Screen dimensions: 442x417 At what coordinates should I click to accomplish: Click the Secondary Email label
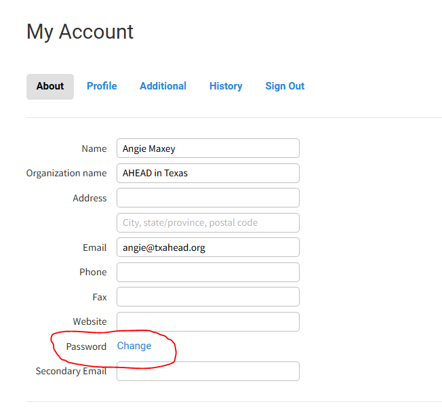pos(71,371)
